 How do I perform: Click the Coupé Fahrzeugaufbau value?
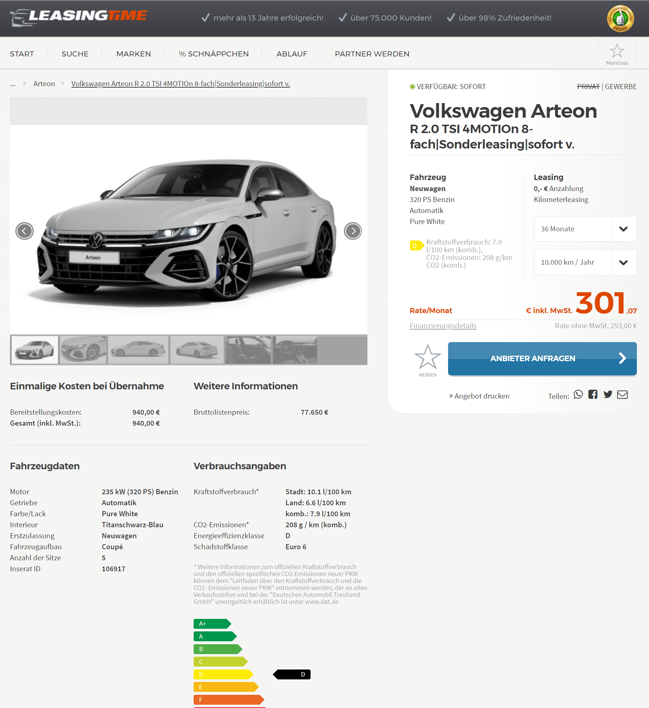click(x=113, y=547)
